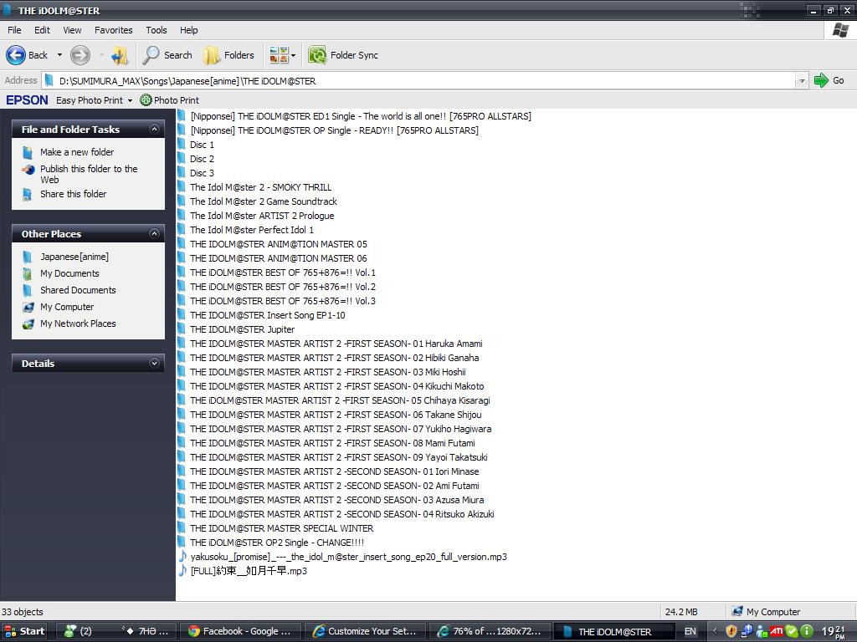Click Publish this folder to the Web
This screenshot has width=857, height=642.
click(x=89, y=174)
